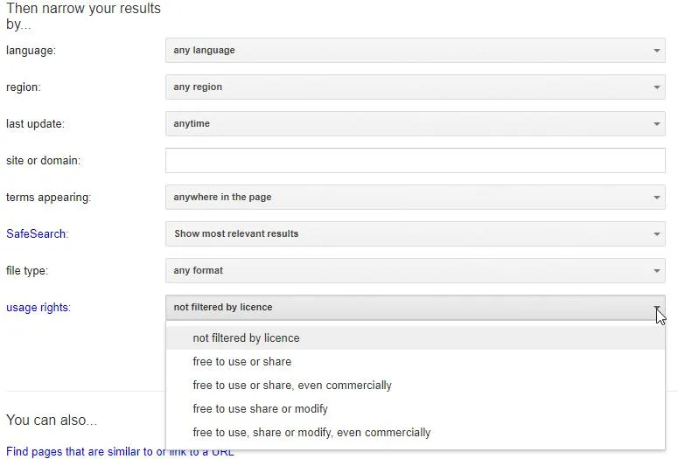Click the region dropdown arrow icon
678x459 pixels.
point(656,87)
